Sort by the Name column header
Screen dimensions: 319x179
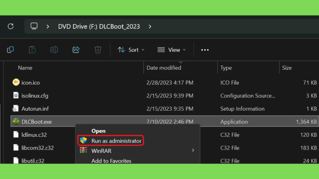(x=25, y=68)
